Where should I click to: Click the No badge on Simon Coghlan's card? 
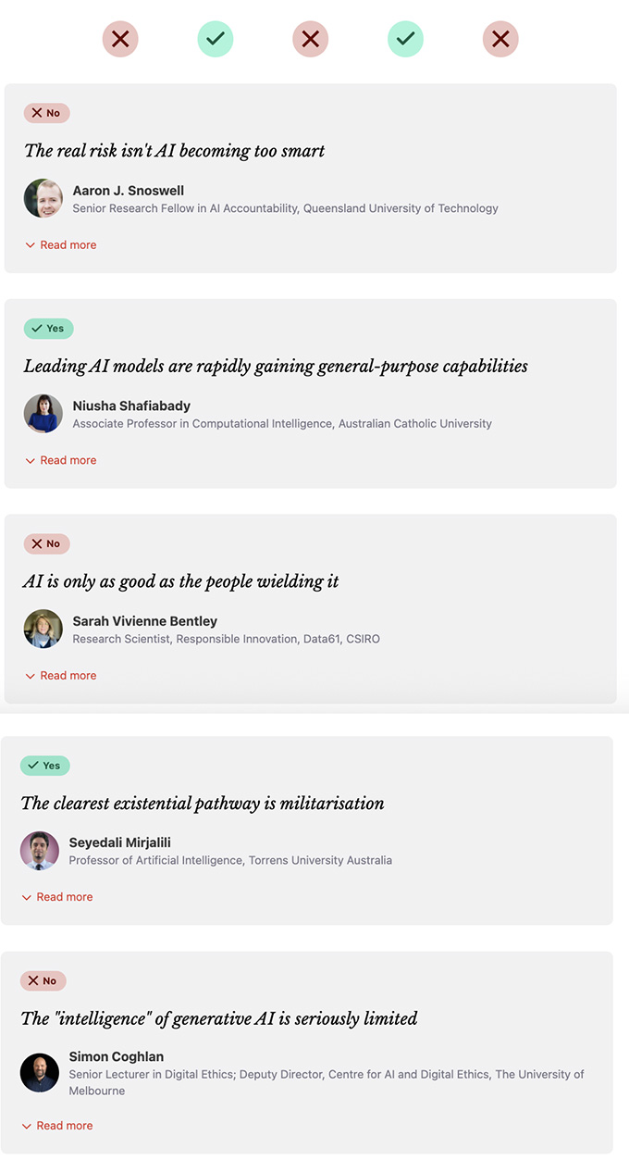pyautogui.click(x=43, y=980)
